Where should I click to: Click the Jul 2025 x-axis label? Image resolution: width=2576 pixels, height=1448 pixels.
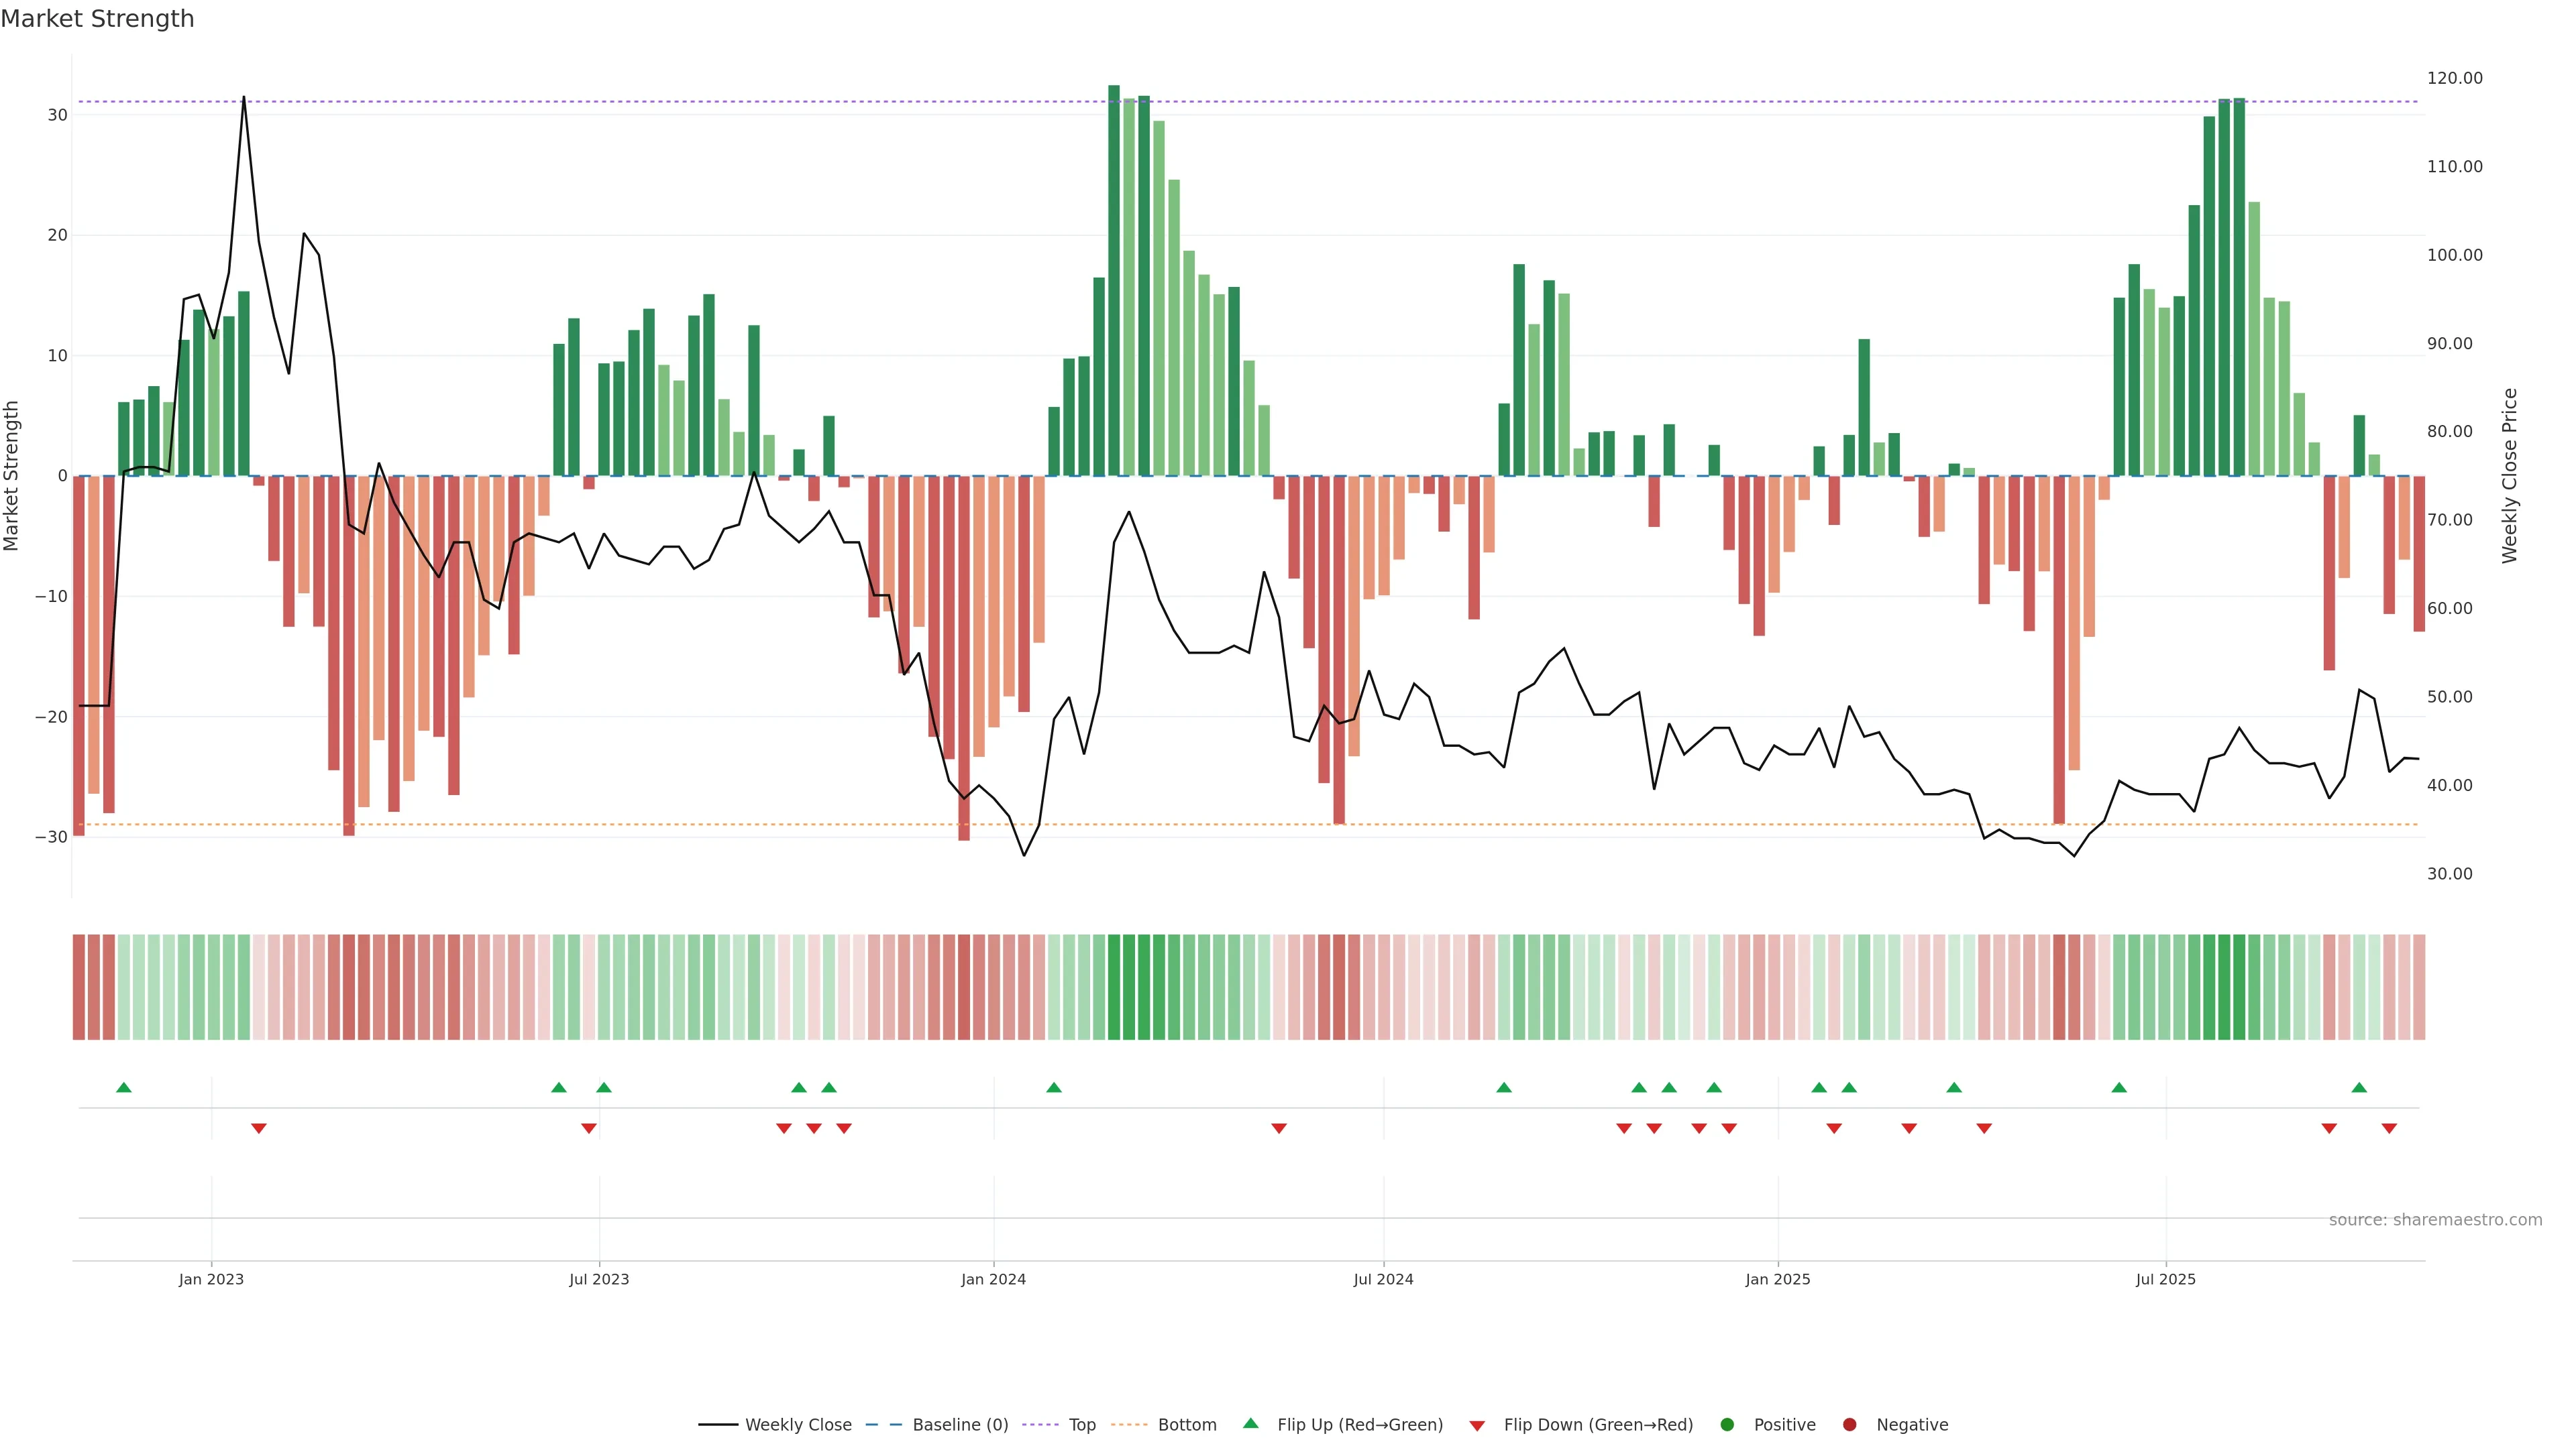[x=2165, y=1279]
